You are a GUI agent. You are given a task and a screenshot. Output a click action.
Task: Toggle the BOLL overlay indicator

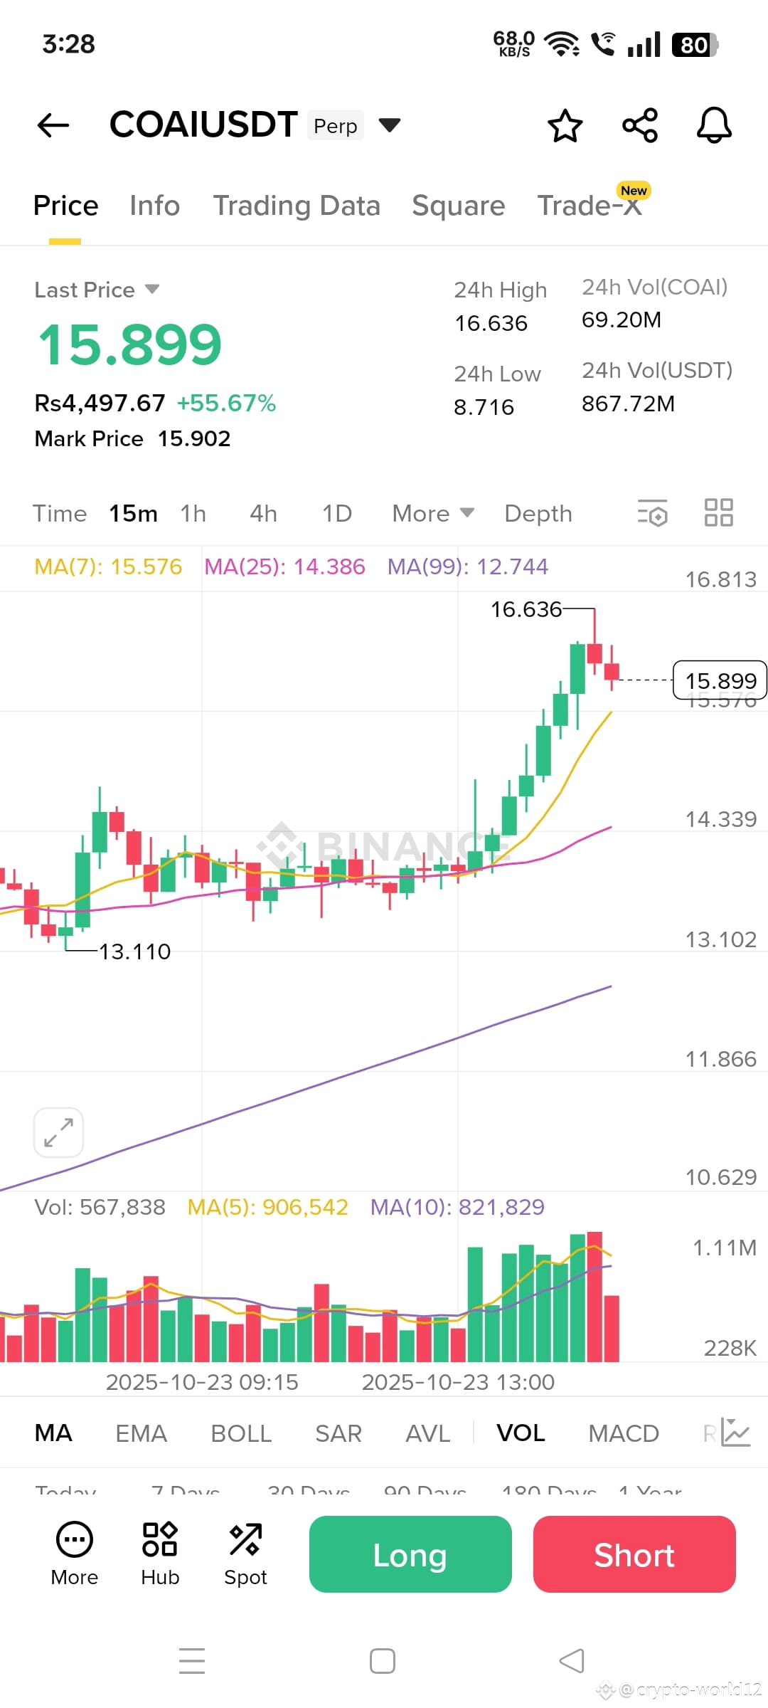241,1433
